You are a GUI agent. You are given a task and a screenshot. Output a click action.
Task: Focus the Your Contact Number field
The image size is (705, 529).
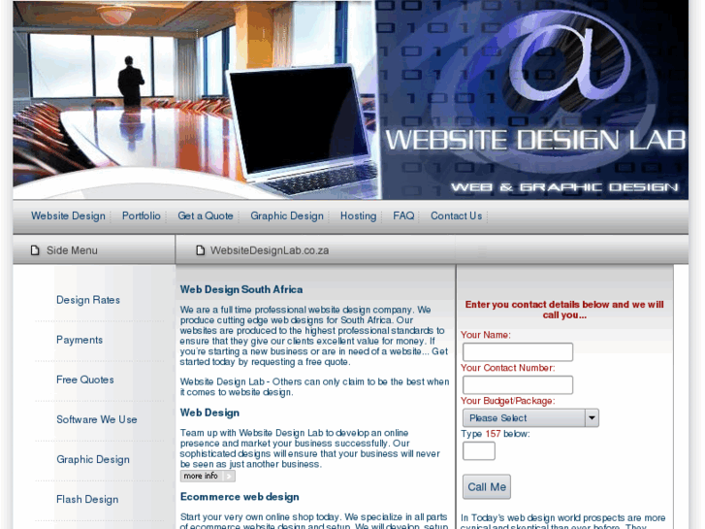518,385
